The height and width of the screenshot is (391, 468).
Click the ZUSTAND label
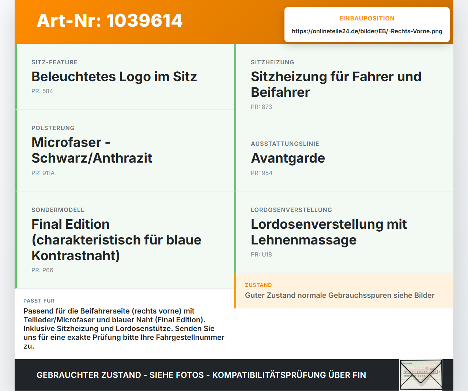(258, 285)
